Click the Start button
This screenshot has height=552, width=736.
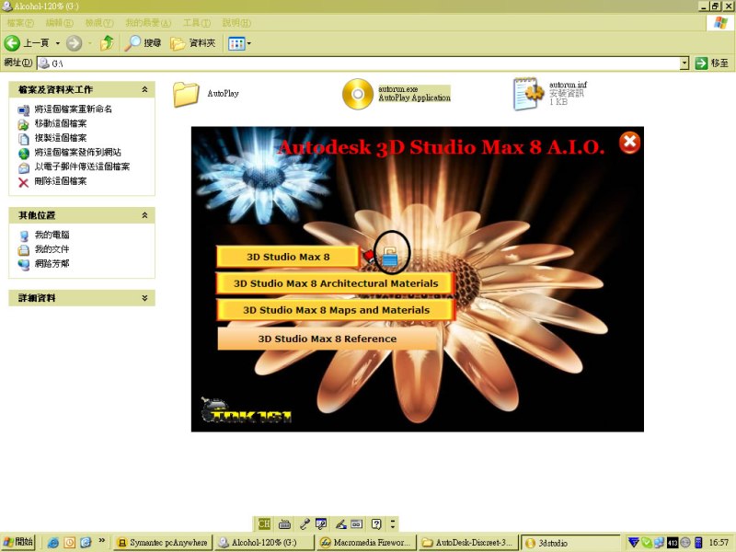click(x=18, y=542)
